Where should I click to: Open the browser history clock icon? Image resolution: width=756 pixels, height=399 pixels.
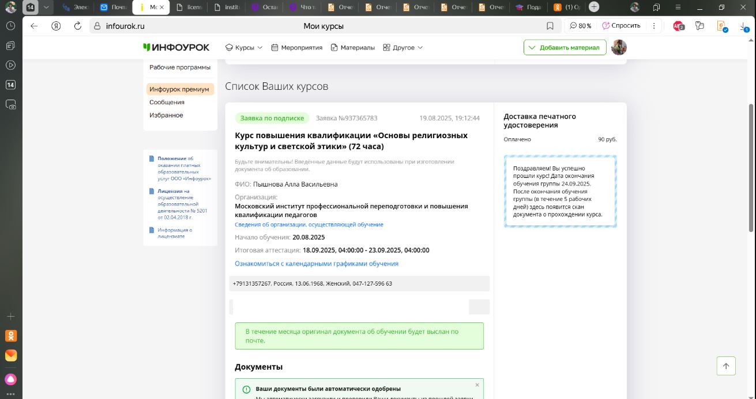(x=10, y=26)
